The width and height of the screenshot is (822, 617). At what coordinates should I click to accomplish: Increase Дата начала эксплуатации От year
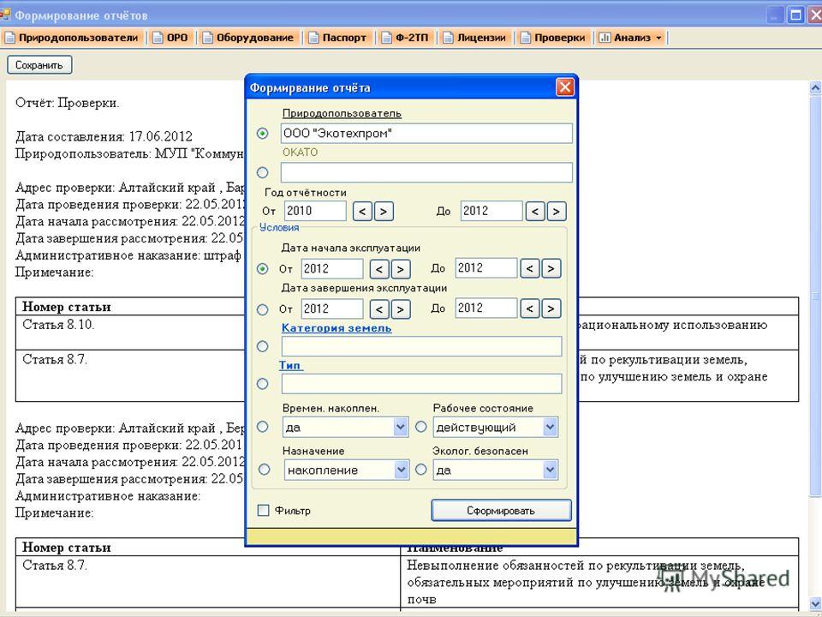tap(401, 269)
